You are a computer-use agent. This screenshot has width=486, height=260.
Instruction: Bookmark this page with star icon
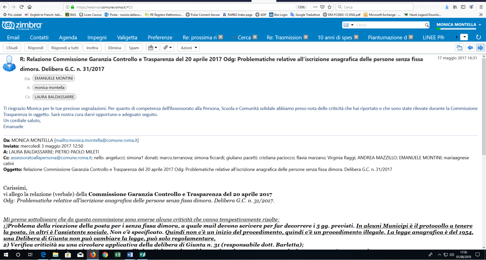(x=330, y=7)
